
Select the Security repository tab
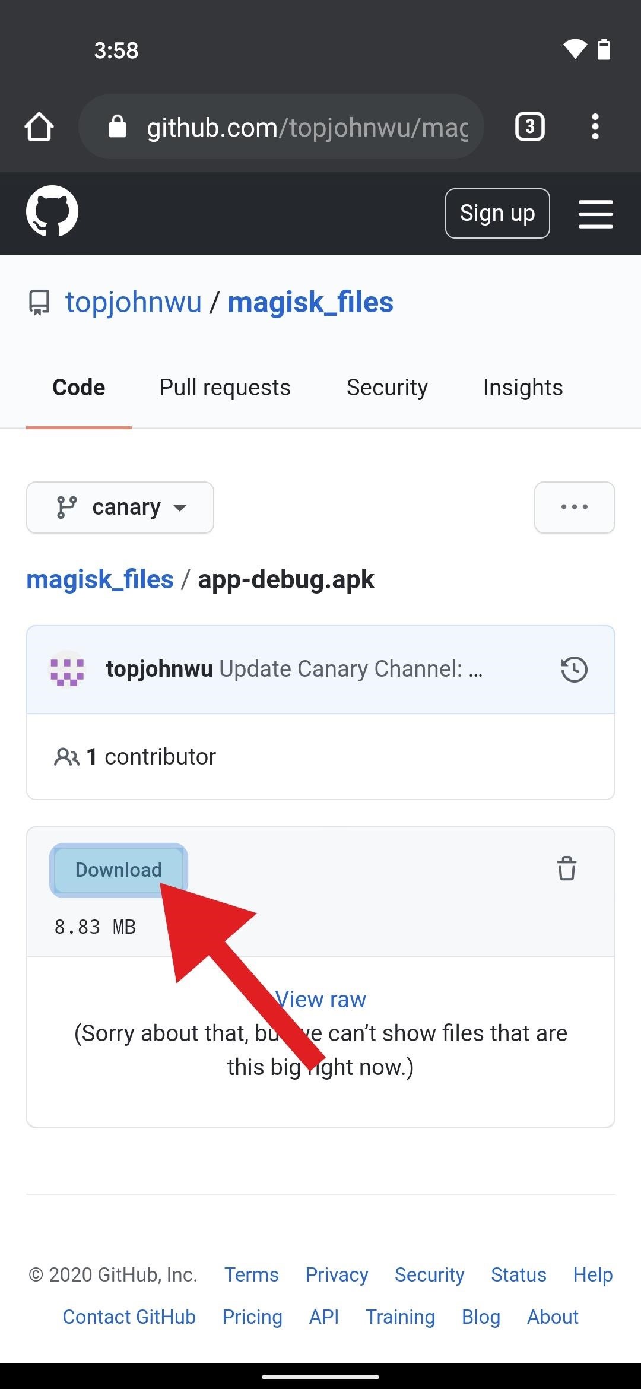click(x=387, y=388)
